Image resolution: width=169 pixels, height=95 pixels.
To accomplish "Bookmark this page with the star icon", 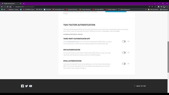I will [x=155, y=7].
